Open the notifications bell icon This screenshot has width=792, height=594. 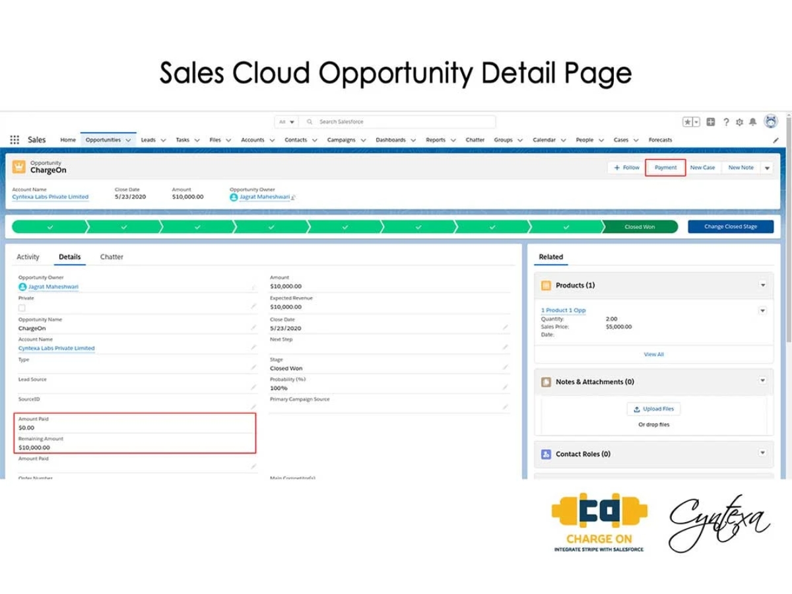tap(752, 122)
